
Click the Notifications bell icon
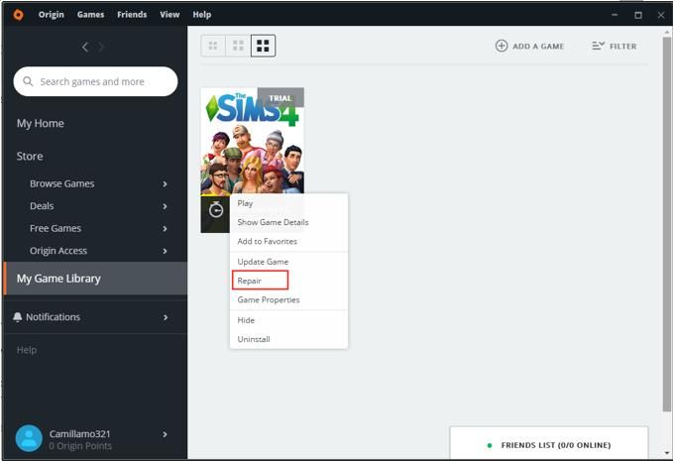[18, 317]
